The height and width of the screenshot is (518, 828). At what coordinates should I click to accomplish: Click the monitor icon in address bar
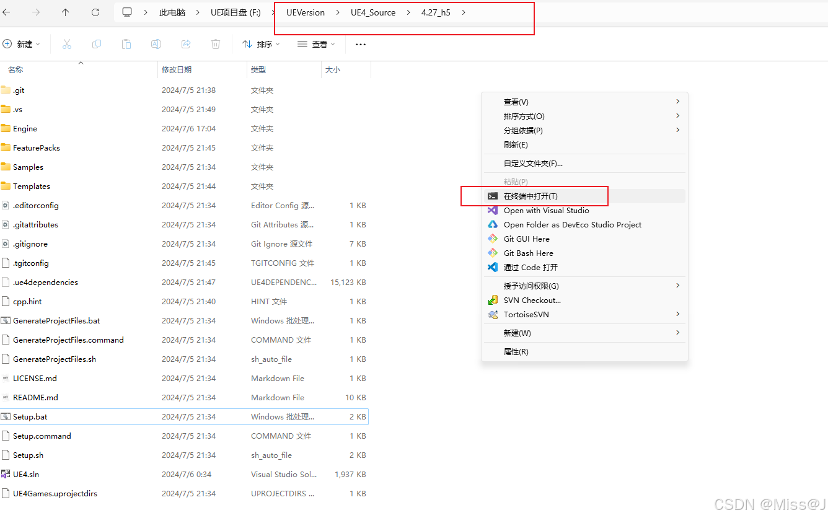[x=127, y=12]
